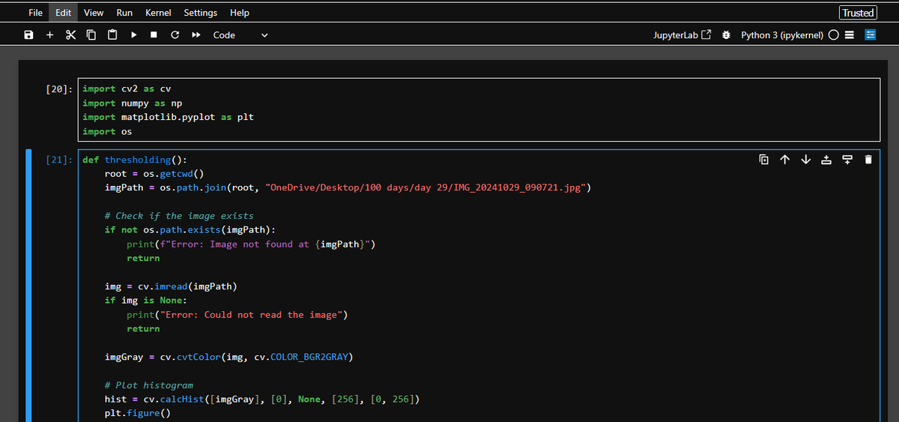Click the 'imgGray = cv.cvtColor' line

[x=229, y=358]
